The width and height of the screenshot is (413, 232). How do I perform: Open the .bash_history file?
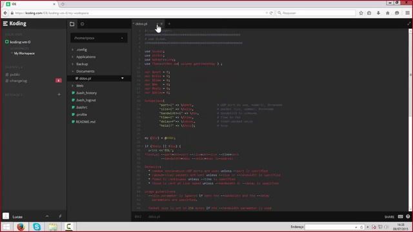click(86, 93)
